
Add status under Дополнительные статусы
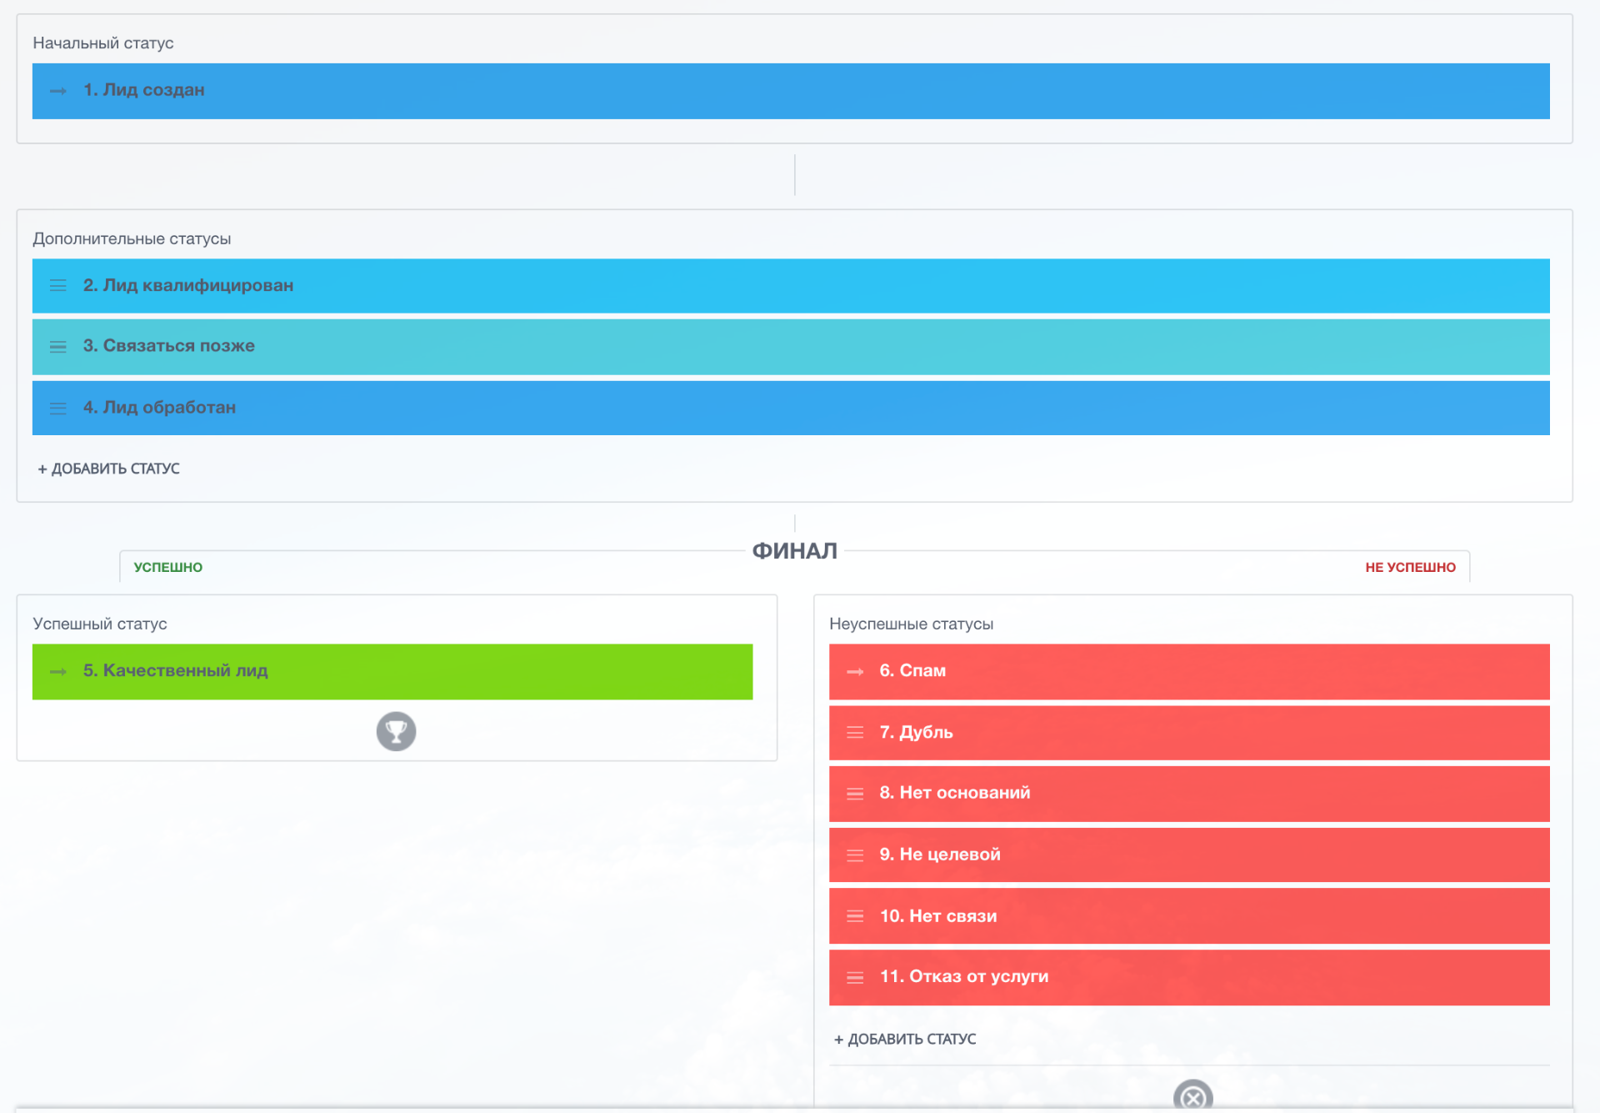109,469
